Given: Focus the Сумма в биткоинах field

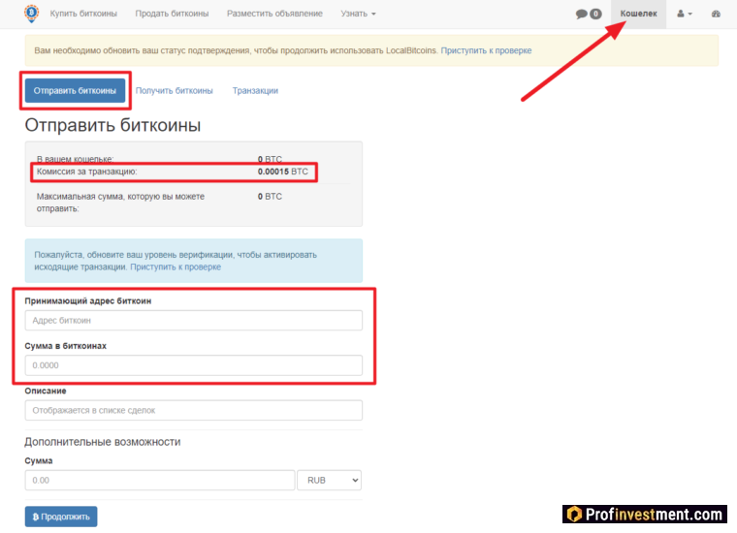Looking at the screenshot, I should (x=194, y=365).
